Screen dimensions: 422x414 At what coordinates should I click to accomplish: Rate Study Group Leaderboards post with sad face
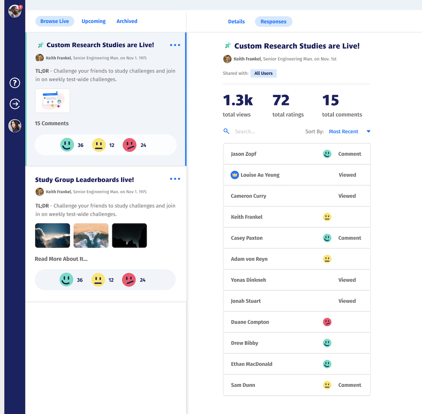129,280
